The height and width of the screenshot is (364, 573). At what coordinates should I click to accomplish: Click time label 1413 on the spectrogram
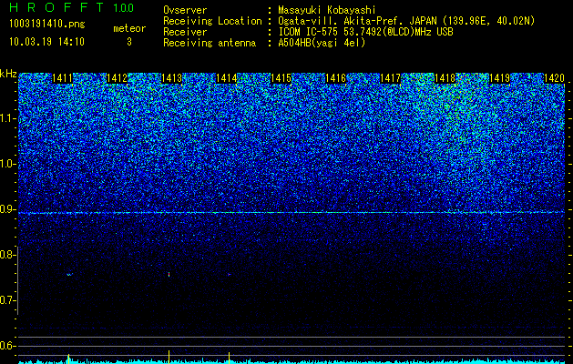pos(171,78)
